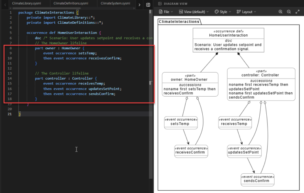Select the owner: HomeOwner part node
Viewport: 304px width, 193px height.
coord(190,84)
